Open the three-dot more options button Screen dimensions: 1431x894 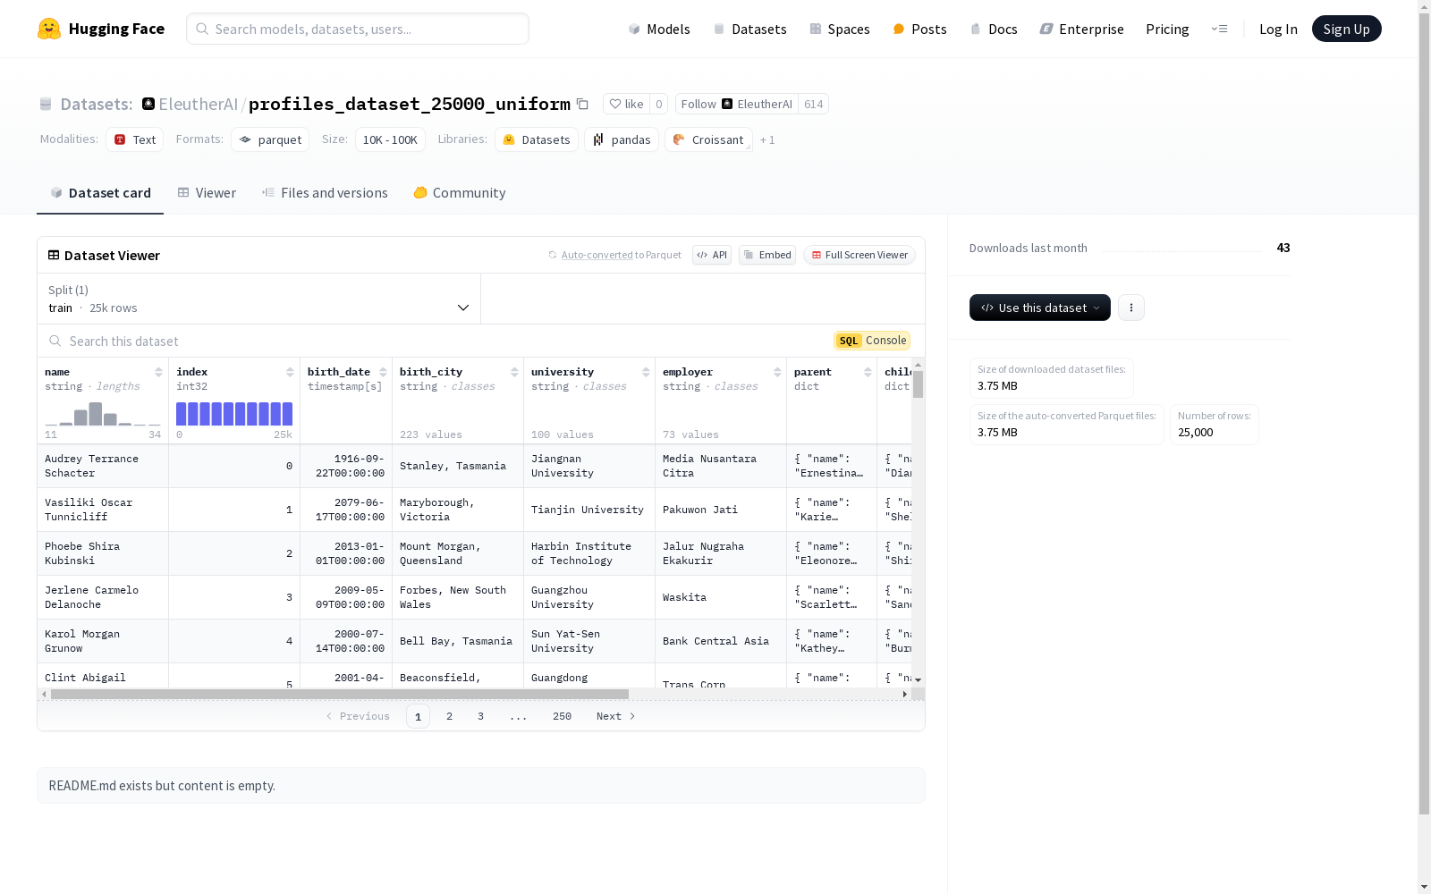click(1131, 308)
